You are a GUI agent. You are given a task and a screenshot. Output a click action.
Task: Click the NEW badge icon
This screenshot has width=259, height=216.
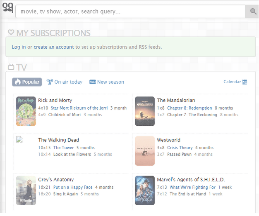(93, 82)
